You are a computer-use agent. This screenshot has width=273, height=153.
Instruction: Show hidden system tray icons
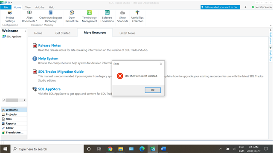221,149
